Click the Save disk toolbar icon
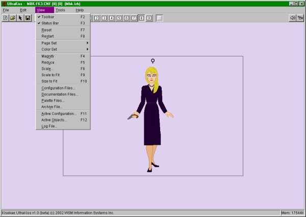Image resolution: width=306 pixels, height=217 pixels. 28,18
